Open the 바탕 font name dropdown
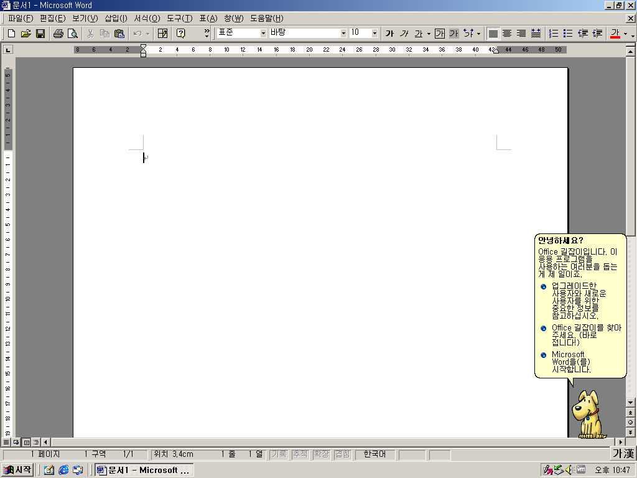This screenshot has height=478, width=637. (x=343, y=33)
